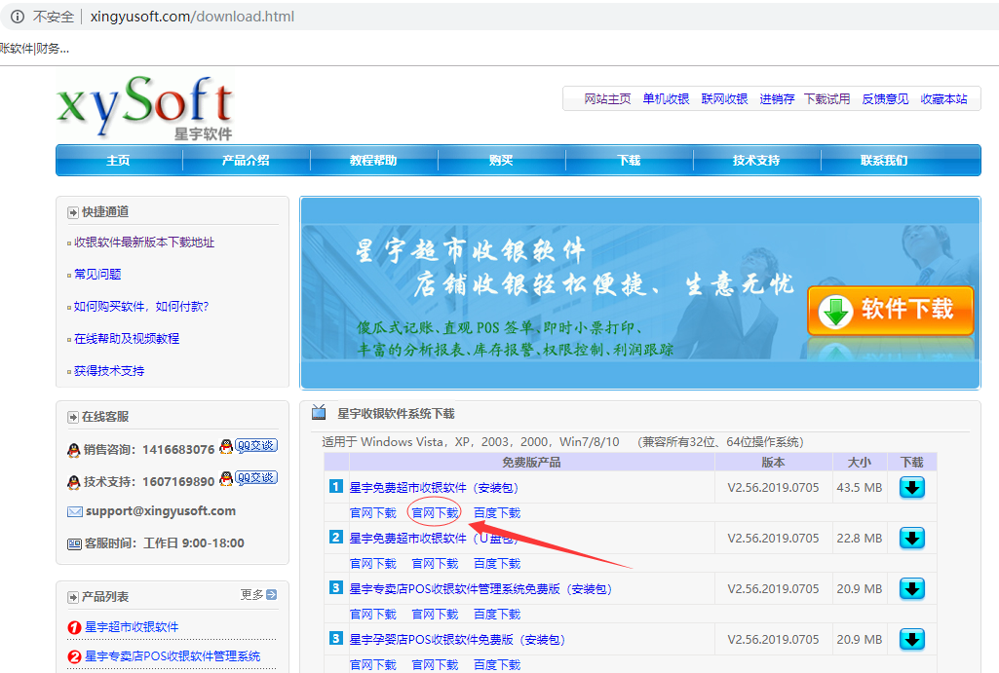
Task: Click the 在线客服 panel heading
Action: 105,417
